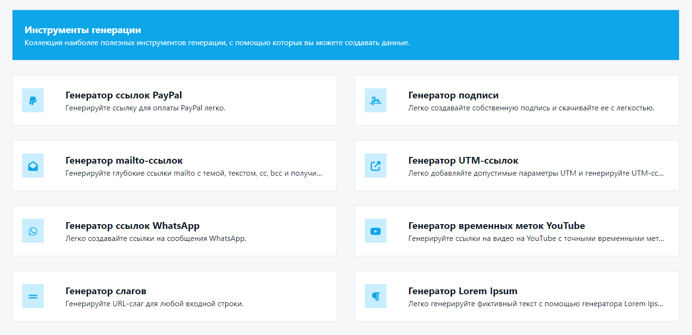692x335 pixels.
Task: Open the 'Генератор слагов' title link
Action: tap(106, 291)
